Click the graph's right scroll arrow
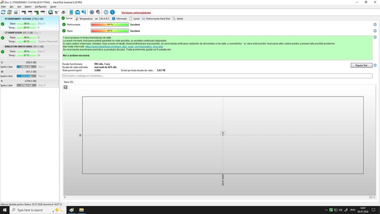The image size is (380, 214). coord(374,197)
